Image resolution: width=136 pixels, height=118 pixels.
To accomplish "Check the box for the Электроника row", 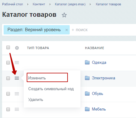I will [8, 78].
